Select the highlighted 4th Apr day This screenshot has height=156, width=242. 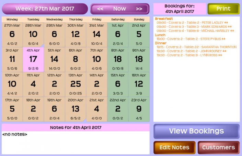[33, 60]
